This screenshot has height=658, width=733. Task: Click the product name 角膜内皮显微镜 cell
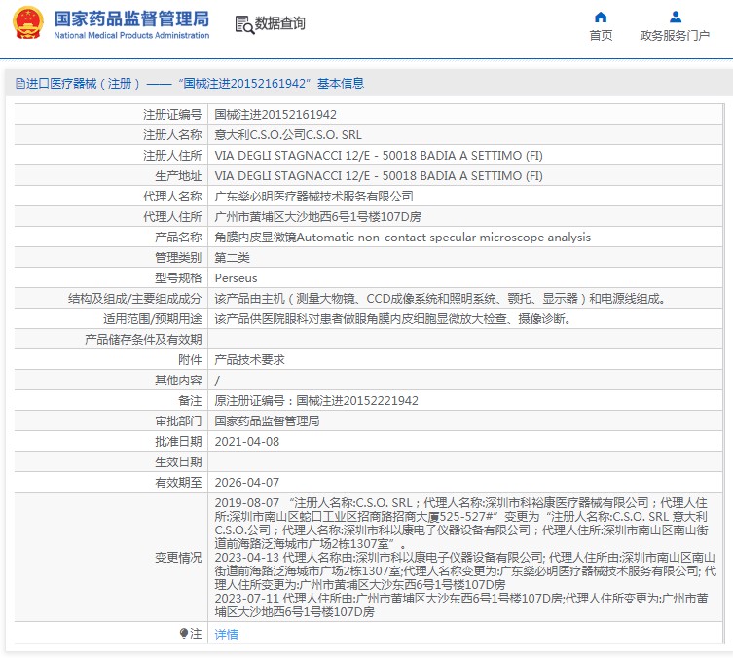click(x=402, y=237)
